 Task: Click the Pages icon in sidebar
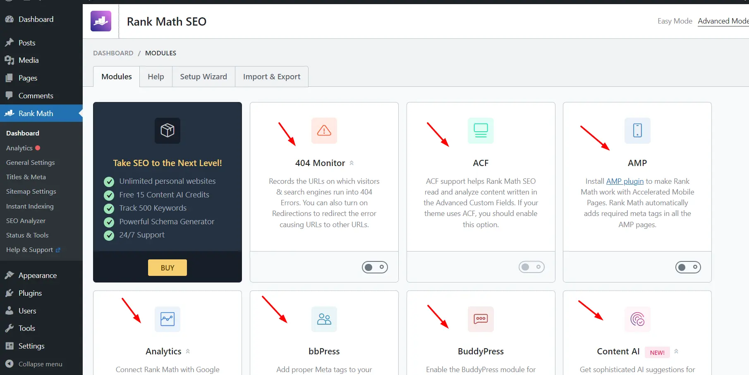point(9,78)
